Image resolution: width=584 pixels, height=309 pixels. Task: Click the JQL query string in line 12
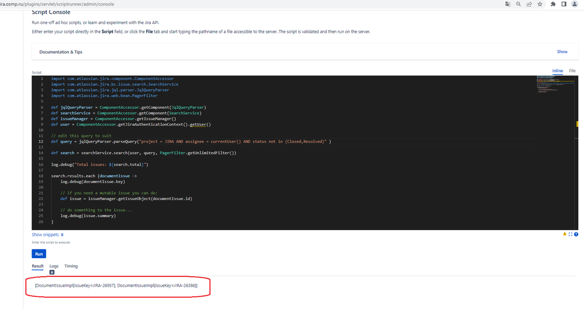pyautogui.click(x=233, y=142)
